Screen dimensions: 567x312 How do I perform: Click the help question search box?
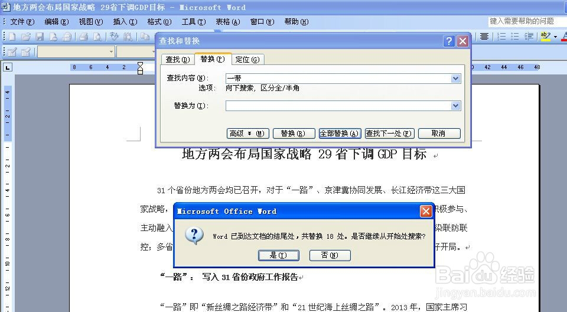click(x=527, y=21)
